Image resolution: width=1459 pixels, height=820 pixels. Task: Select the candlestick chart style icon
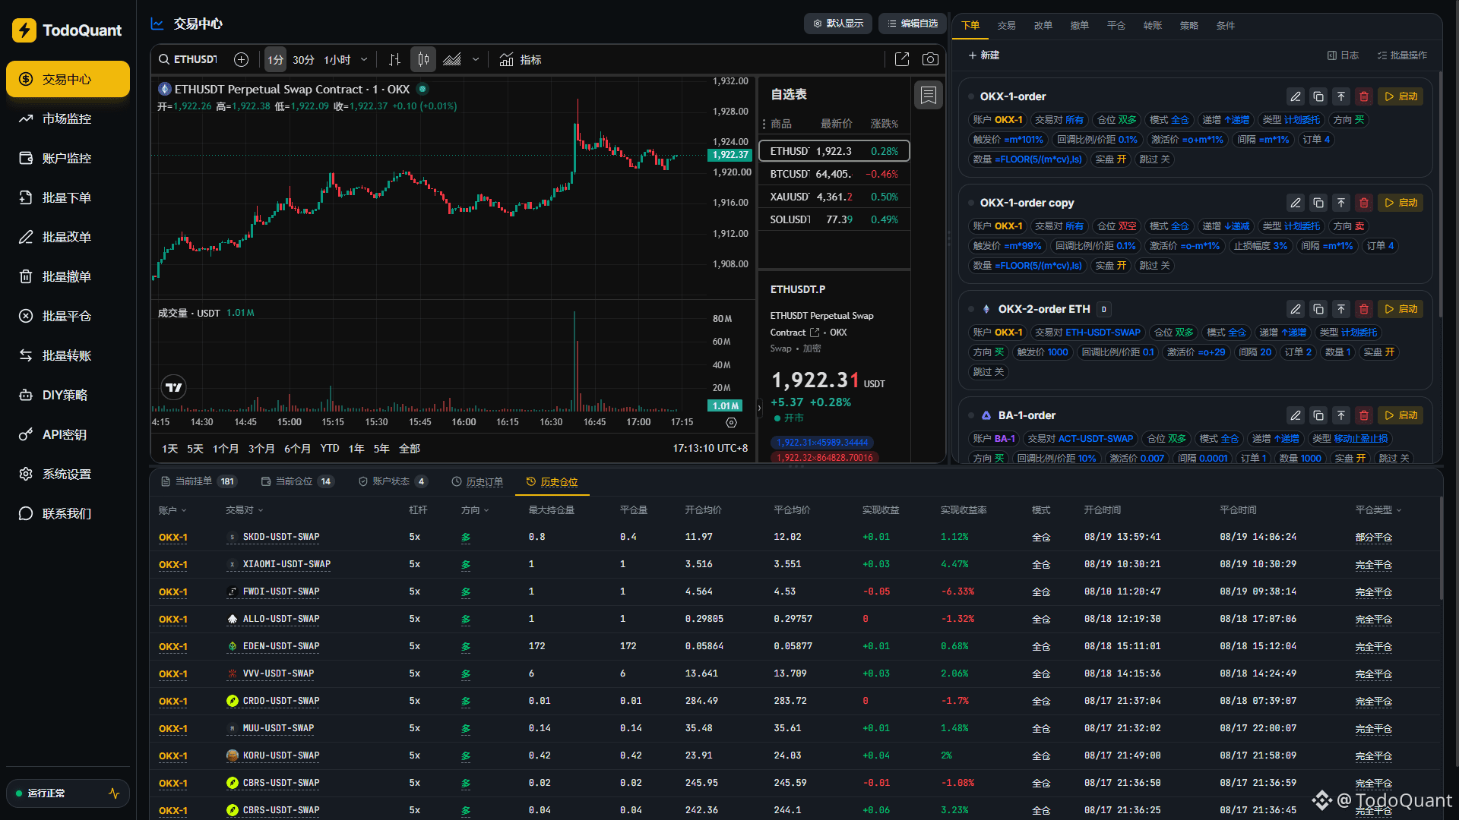[x=423, y=59]
